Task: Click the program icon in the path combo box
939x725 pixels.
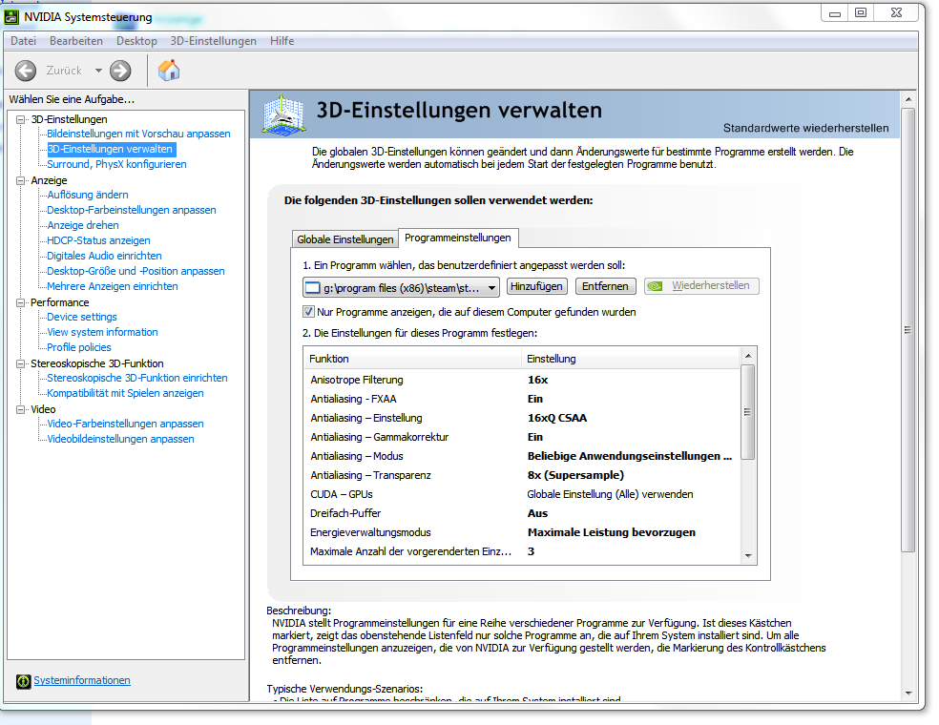Action: pos(313,288)
